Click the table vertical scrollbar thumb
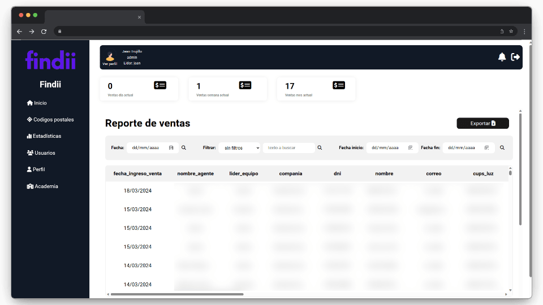The height and width of the screenshot is (305, 543). pyautogui.click(x=510, y=173)
